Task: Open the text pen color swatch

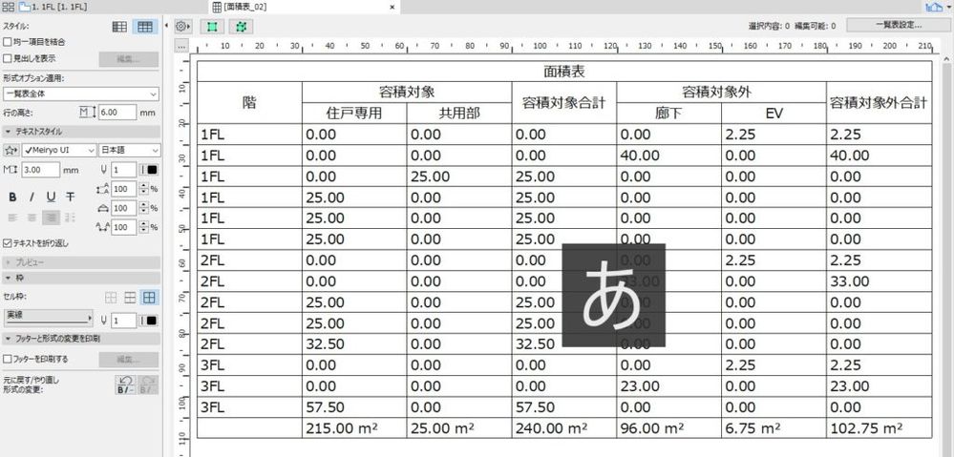Action: pos(149,170)
